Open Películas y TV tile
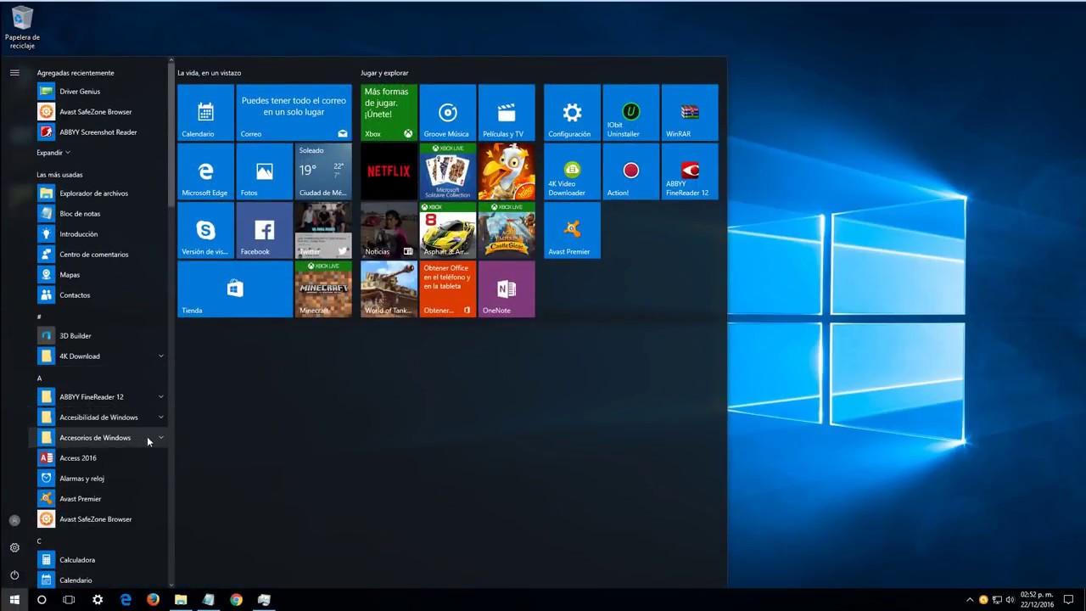The image size is (1086, 611). (x=507, y=112)
